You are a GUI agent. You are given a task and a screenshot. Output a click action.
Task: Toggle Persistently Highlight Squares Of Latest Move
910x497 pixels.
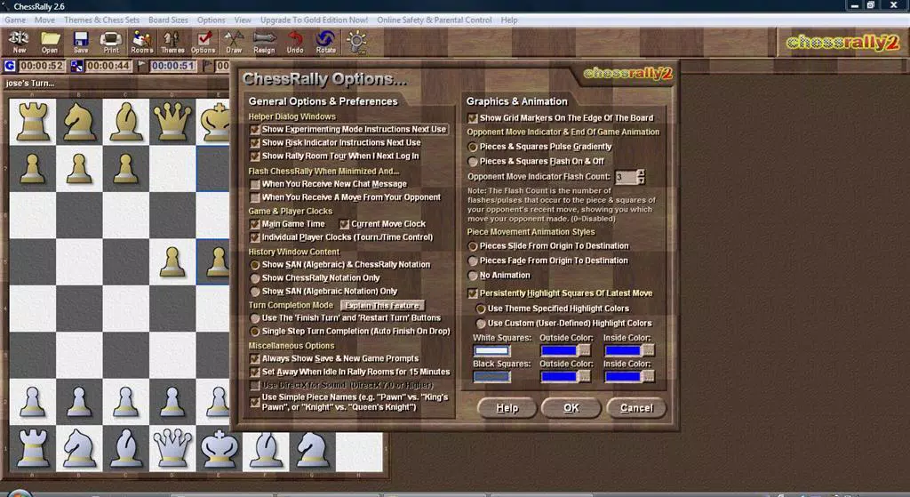tap(473, 293)
